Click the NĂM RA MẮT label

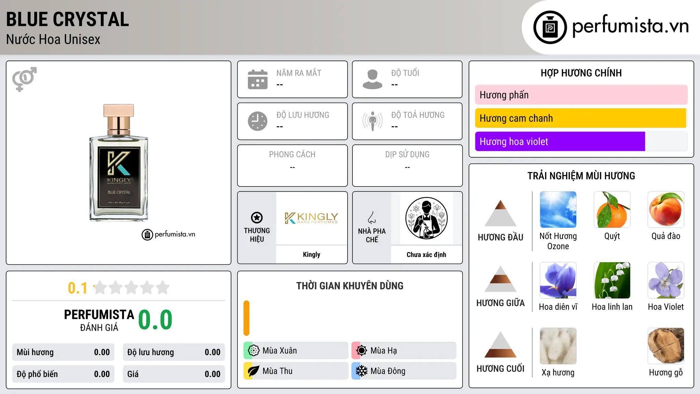tap(299, 73)
